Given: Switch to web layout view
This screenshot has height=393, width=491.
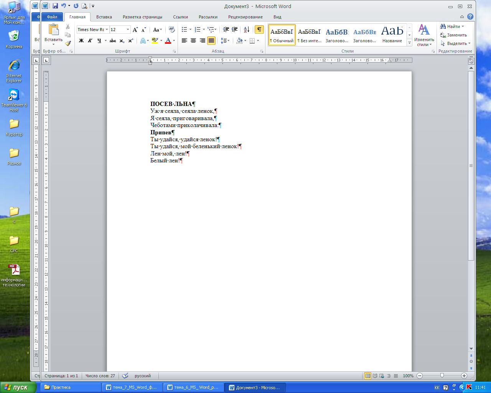Looking at the screenshot, I should [382, 376].
